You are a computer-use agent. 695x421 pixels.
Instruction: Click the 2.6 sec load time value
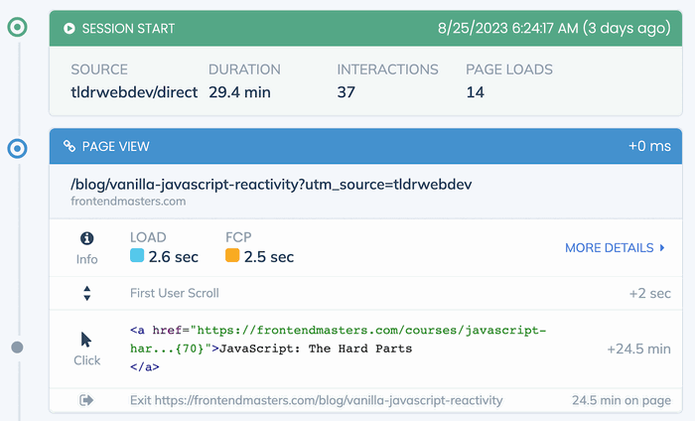click(x=174, y=257)
